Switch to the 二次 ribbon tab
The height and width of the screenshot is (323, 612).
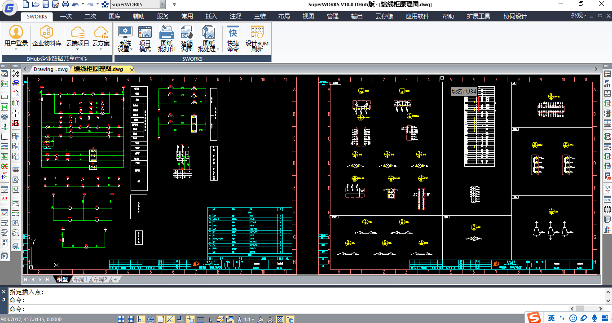click(x=90, y=16)
